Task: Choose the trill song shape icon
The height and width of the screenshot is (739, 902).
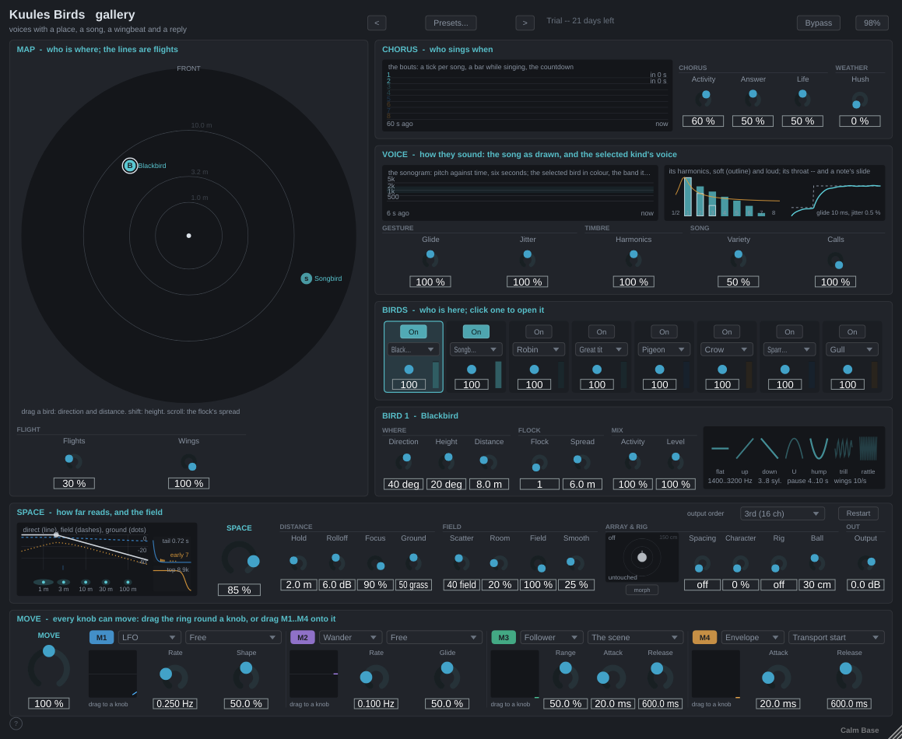Action: coord(844,449)
